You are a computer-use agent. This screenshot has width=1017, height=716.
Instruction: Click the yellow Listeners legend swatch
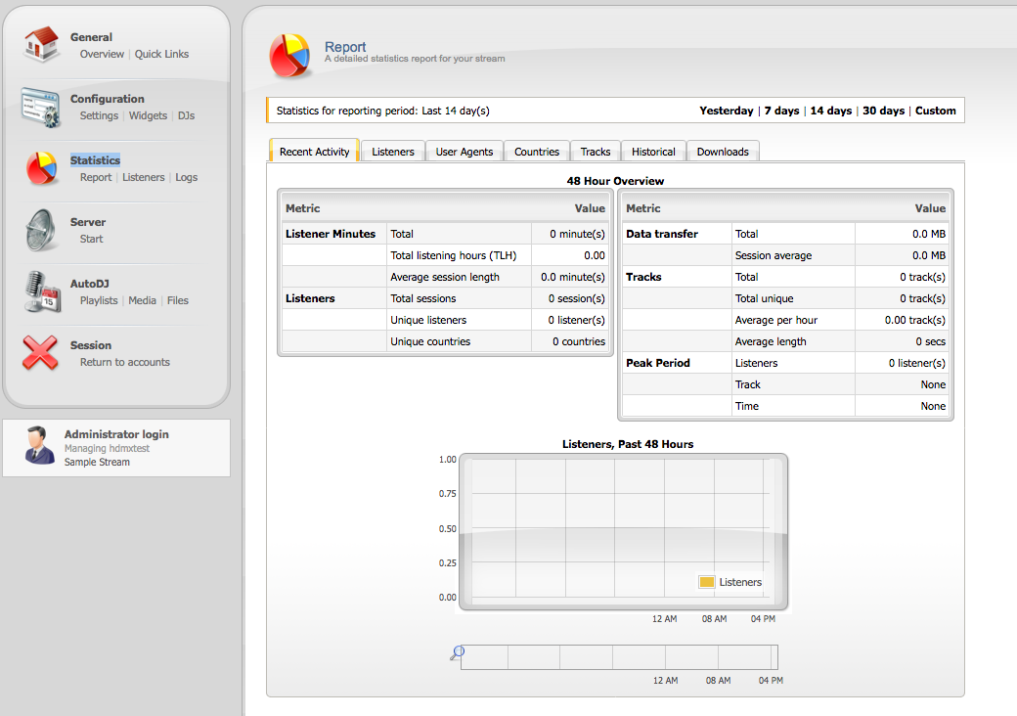pyautogui.click(x=706, y=582)
